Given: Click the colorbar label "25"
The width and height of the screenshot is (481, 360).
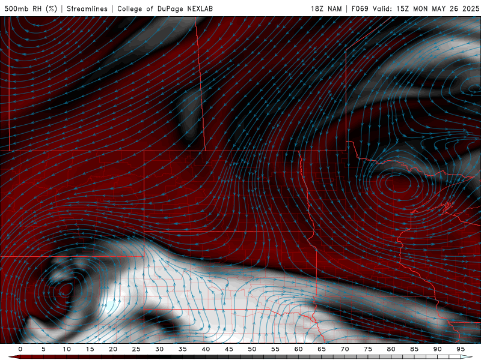Looking at the screenshot, I should [136, 349].
